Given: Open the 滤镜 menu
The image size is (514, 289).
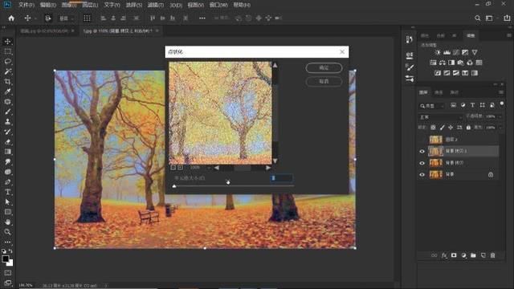Looking at the screenshot, I should tap(155, 5).
